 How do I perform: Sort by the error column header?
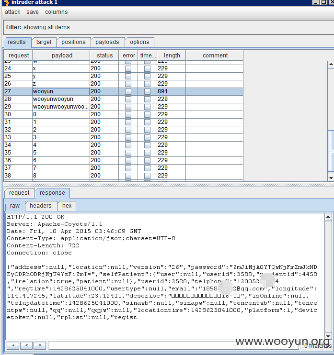coord(128,55)
